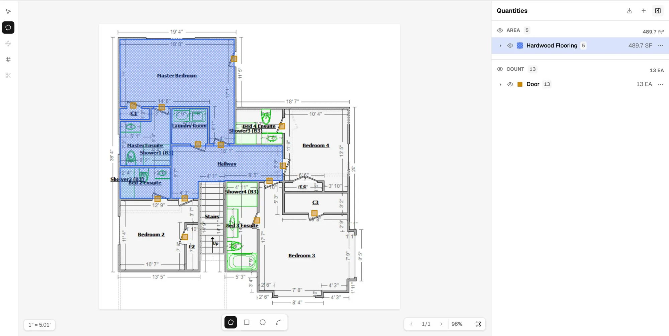Choose arc shape in bottom toolbar
Screen dimensions: 669x336
pyautogui.click(x=279, y=322)
